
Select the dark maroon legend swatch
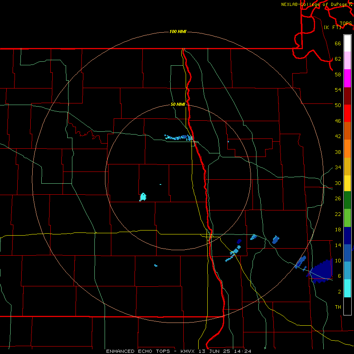(x=347, y=96)
